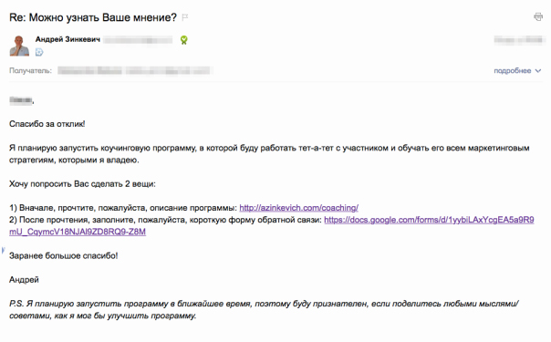Click the subject Re: Можно узнать Ваше мнение?

pos(93,17)
